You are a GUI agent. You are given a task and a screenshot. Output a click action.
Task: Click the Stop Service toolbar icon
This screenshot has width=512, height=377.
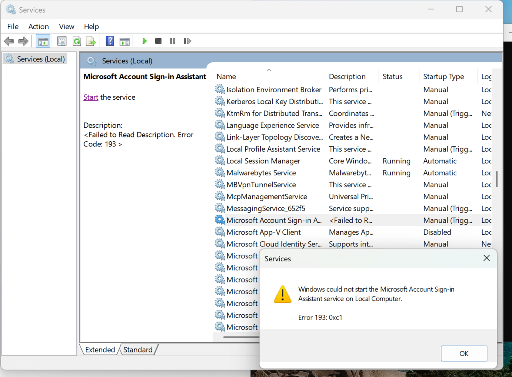(158, 41)
